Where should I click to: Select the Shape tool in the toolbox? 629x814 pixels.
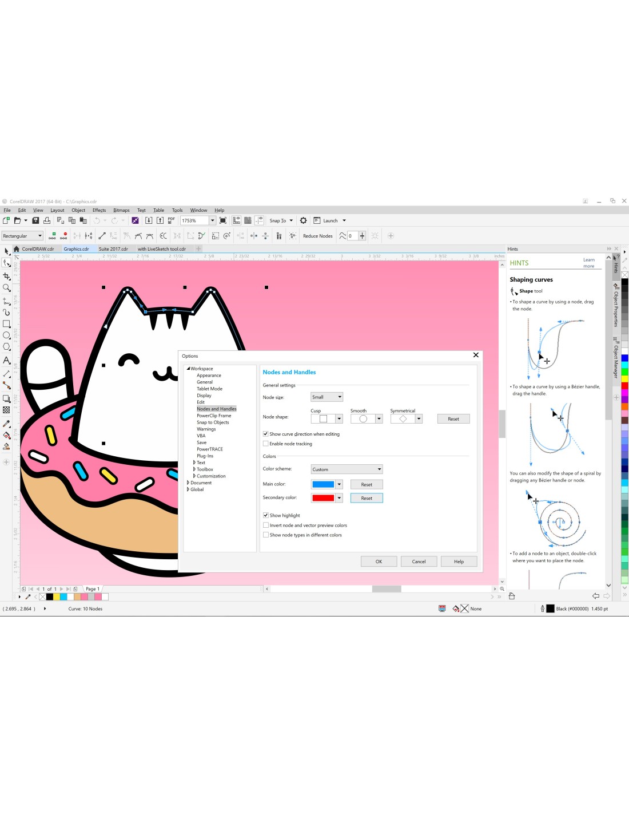6,263
